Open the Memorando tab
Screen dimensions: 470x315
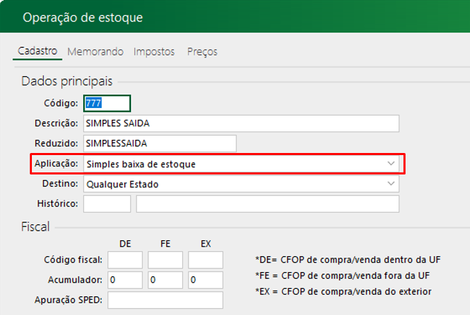pos(95,52)
